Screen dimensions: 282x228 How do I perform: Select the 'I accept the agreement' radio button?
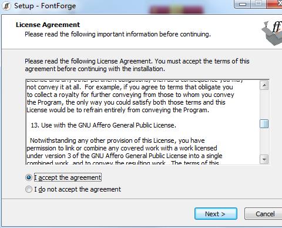click(29, 177)
